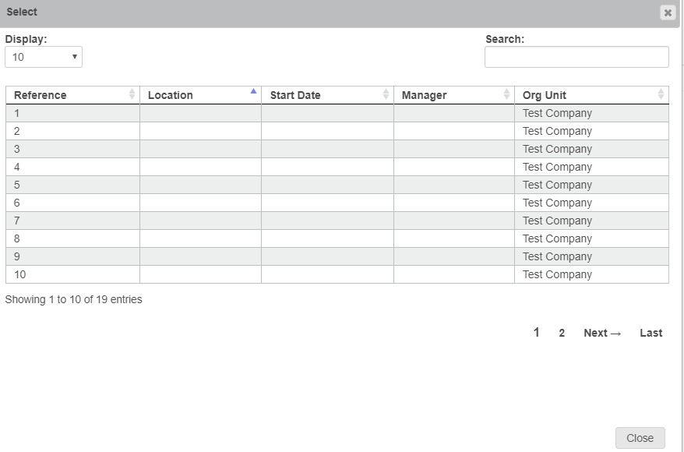Select page 1 in pagination
Viewport: 684px width, 452px height.
coord(536,333)
